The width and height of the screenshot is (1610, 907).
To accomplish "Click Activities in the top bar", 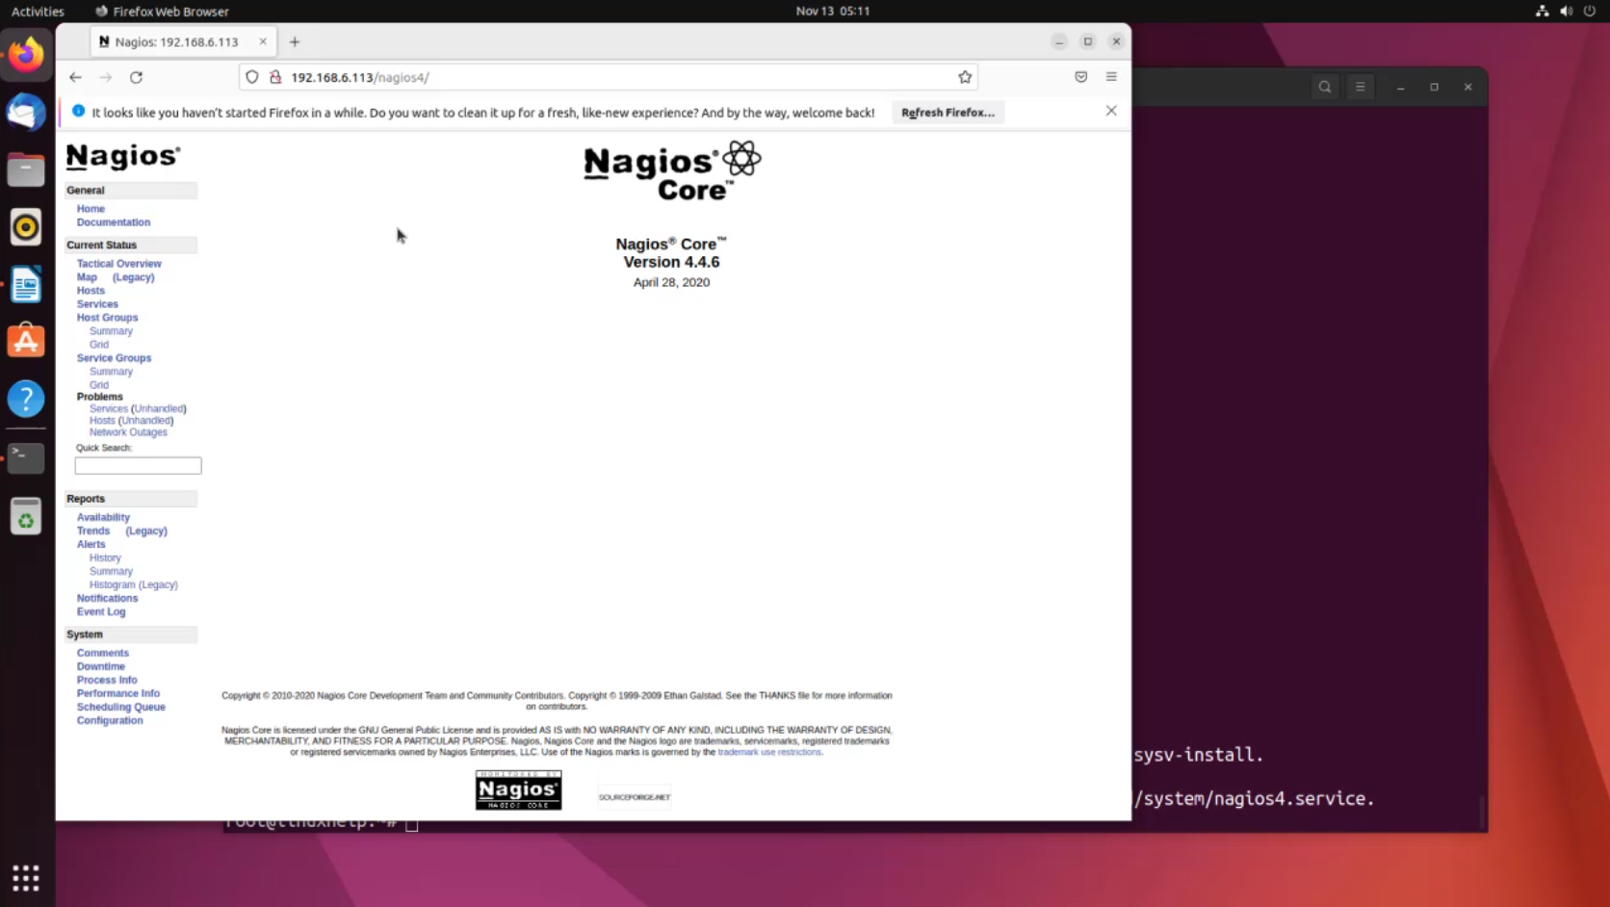I will pos(38,12).
